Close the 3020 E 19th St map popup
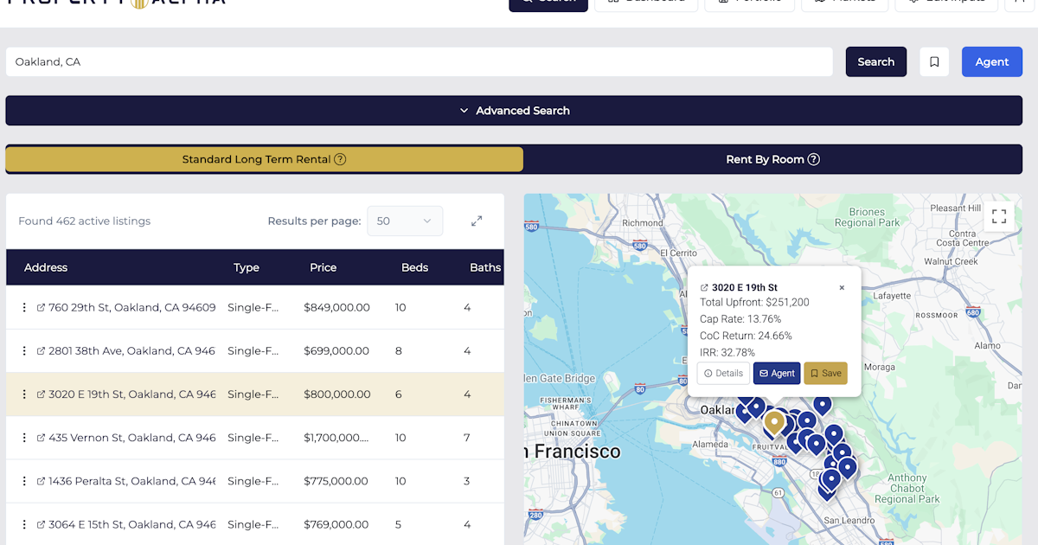The image size is (1038, 545). [x=842, y=288]
